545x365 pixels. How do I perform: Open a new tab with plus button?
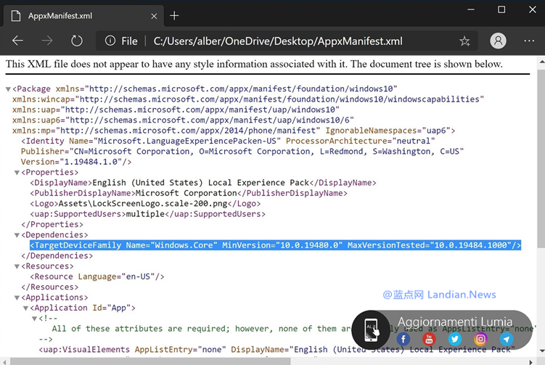[174, 15]
